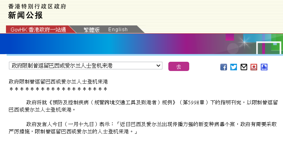Click the article title below the dropdown
The height and width of the screenshot is (141, 283).
58,81
